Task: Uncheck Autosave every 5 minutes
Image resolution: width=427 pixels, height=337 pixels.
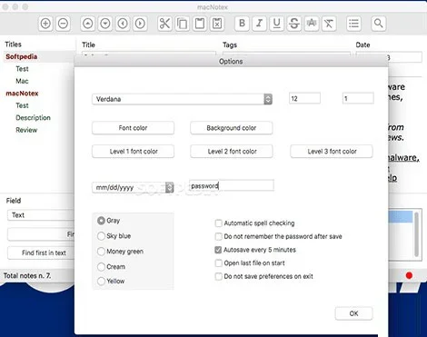Action: click(218, 250)
